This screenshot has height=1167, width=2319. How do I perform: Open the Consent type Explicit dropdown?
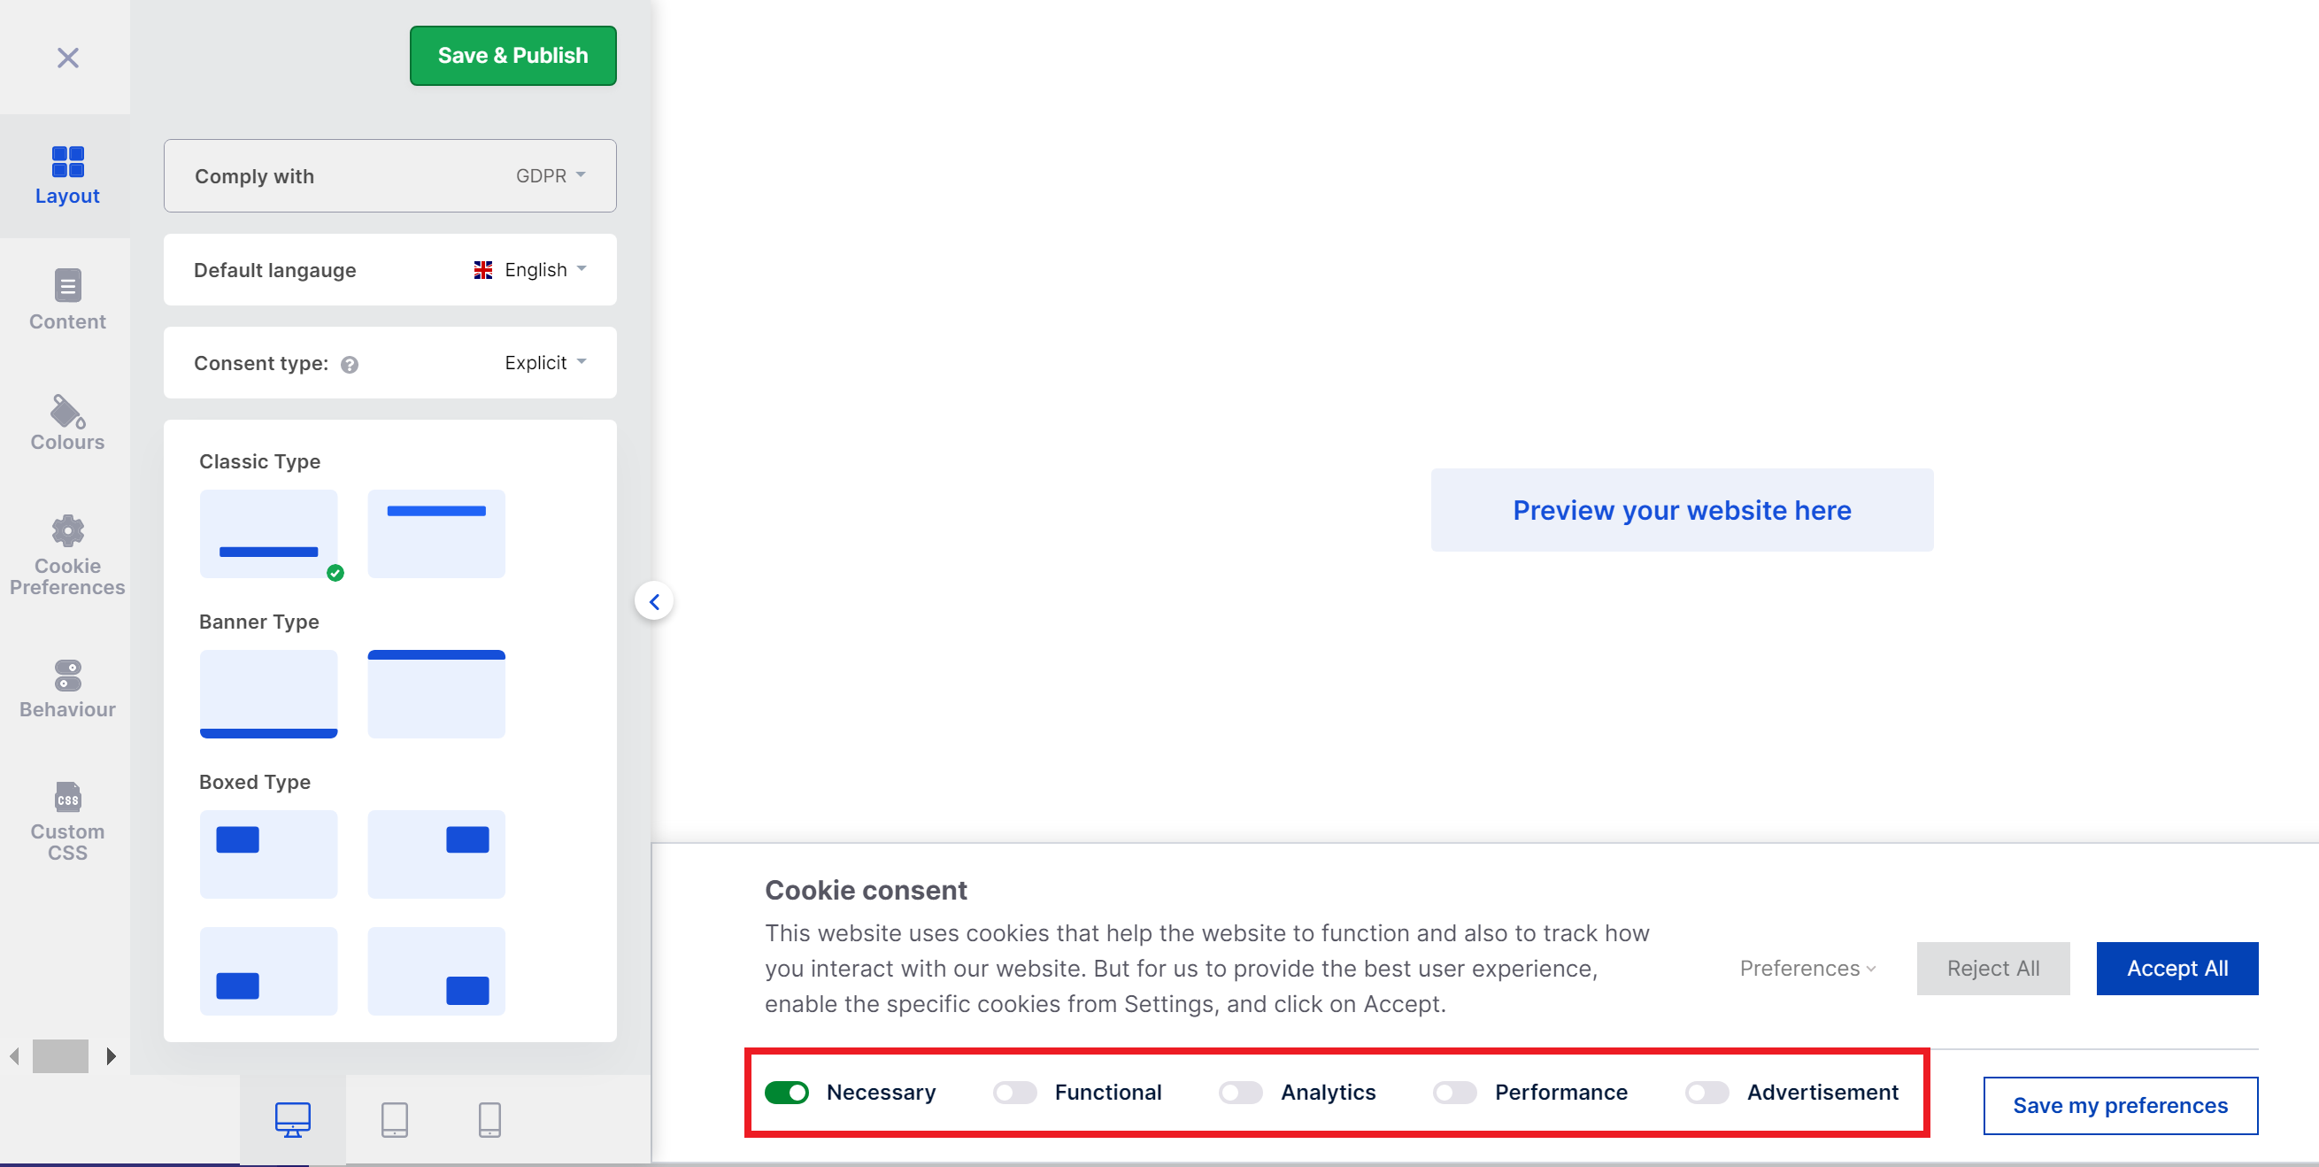(389, 363)
